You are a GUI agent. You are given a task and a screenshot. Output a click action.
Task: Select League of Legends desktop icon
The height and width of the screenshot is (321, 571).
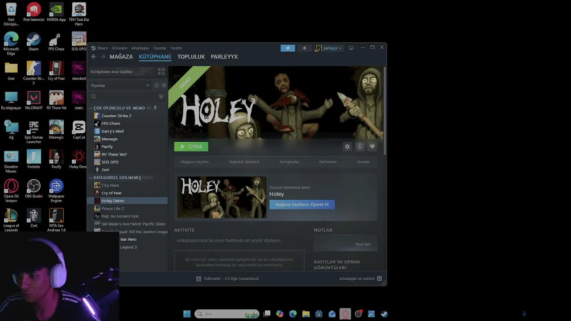pyautogui.click(x=11, y=220)
